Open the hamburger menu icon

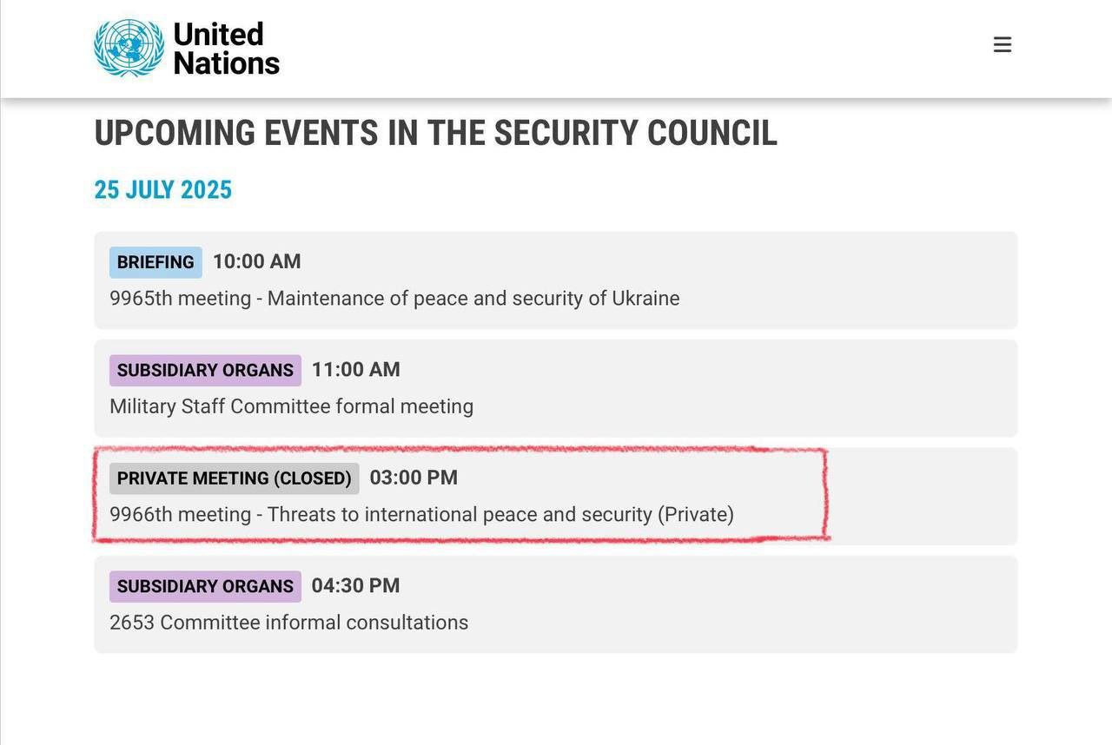(1003, 44)
